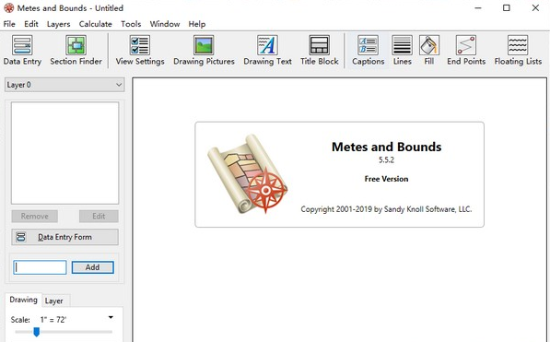Switch to the Layer tab
The width and height of the screenshot is (550, 342).
click(53, 301)
